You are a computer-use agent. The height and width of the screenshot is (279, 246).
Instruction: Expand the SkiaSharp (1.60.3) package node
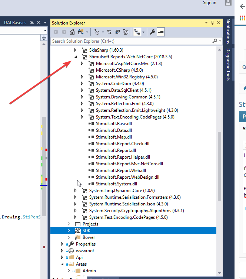pyautogui.click(x=75, y=50)
